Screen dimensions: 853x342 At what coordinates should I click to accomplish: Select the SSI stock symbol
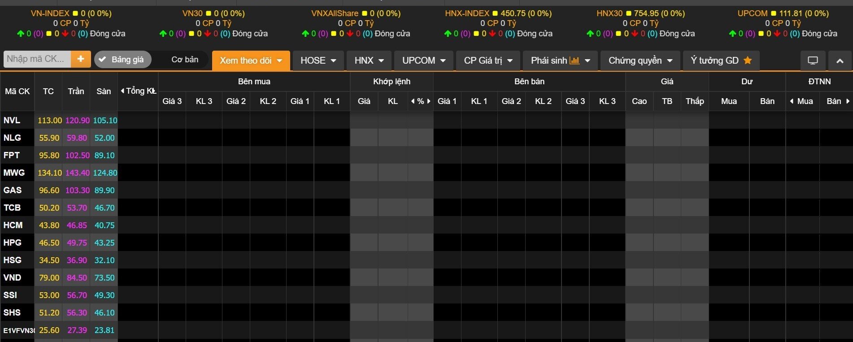(10, 295)
